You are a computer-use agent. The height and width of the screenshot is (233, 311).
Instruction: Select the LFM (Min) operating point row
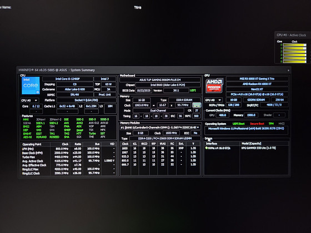(x=68, y=149)
